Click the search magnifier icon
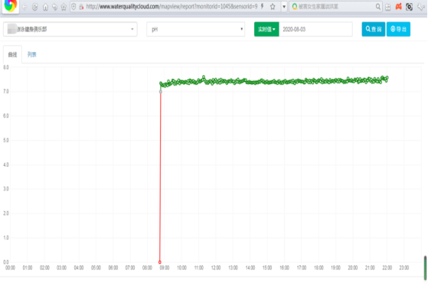Image resolution: width=428 pixels, height=289 pixels. [377, 7]
